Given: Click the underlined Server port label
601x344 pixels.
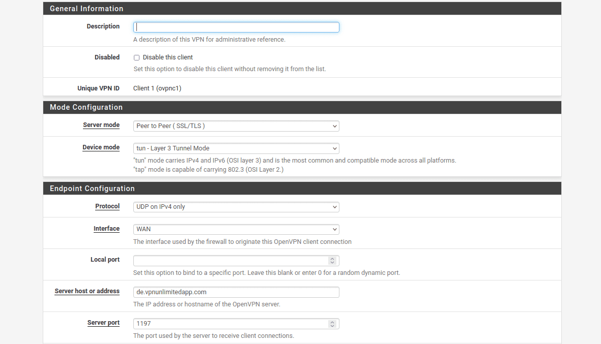Looking at the screenshot, I should [103, 323].
